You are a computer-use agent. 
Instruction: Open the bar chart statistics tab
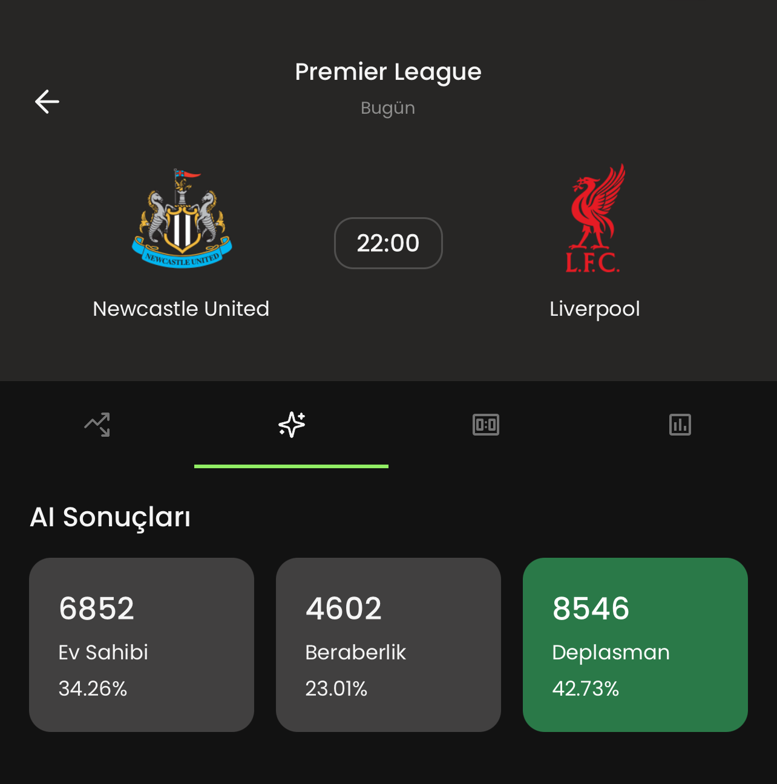[x=680, y=425]
